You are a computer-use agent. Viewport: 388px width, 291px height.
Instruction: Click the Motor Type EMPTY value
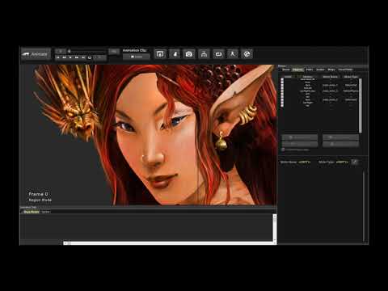[x=342, y=162]
